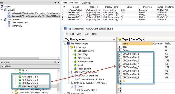Collapse the Tag Management navigation pane
The width and height of the screenshot is (175, 94).
114,39
